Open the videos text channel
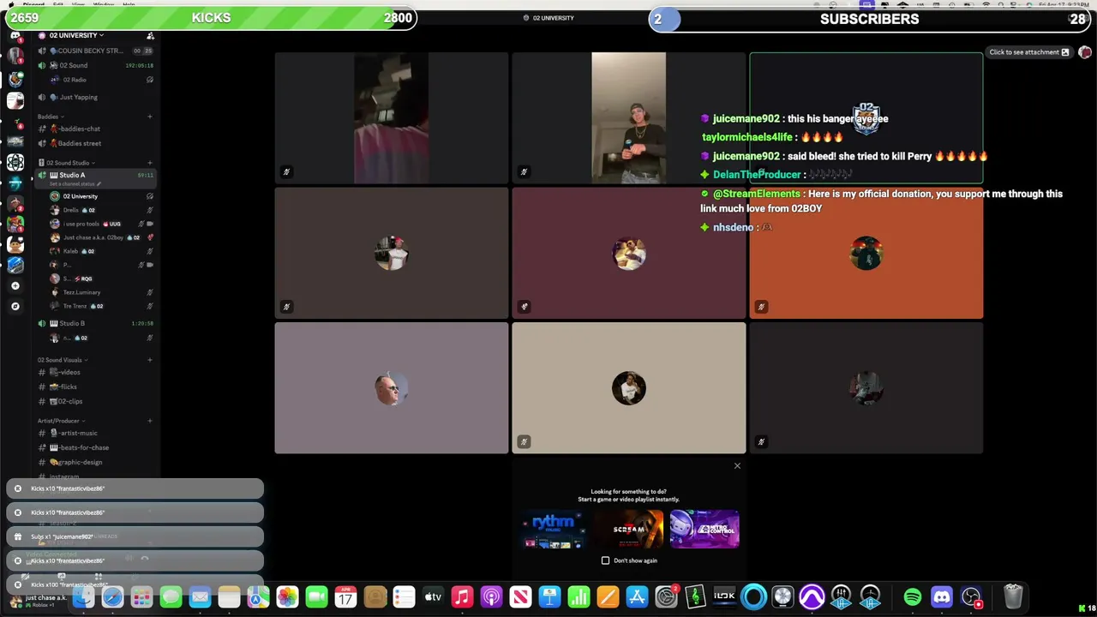Screen dimensions: 1097x617 [94, 372]
